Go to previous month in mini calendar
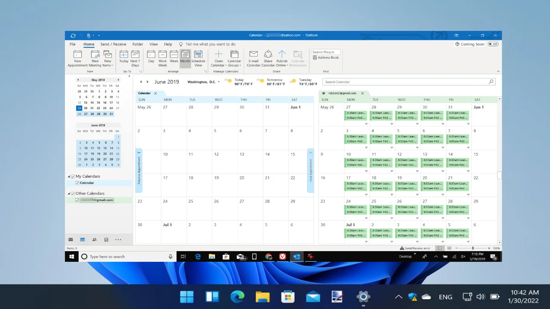Viewport: 550px width, 309px height. pyautogui.click(x=78, y=80)
